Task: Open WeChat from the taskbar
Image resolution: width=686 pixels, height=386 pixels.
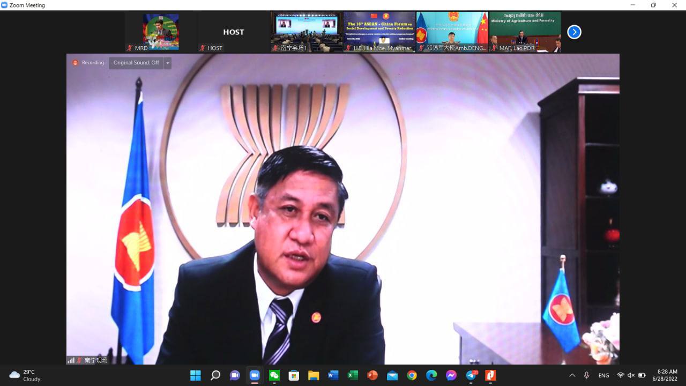Action: point(274,375)
